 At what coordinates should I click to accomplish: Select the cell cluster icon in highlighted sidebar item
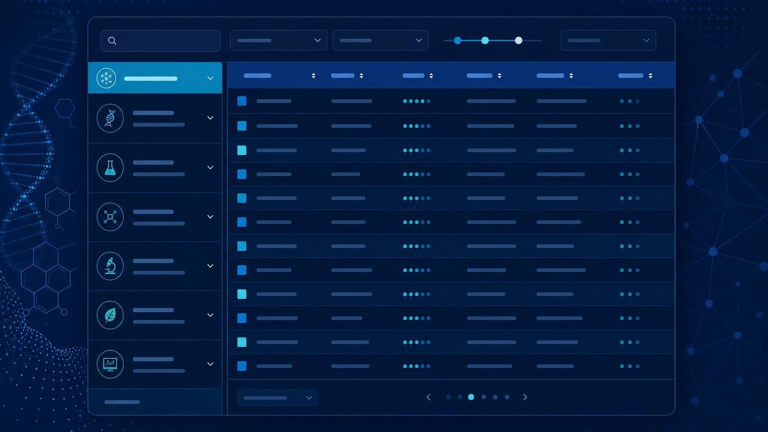click(x=106, y=78)
